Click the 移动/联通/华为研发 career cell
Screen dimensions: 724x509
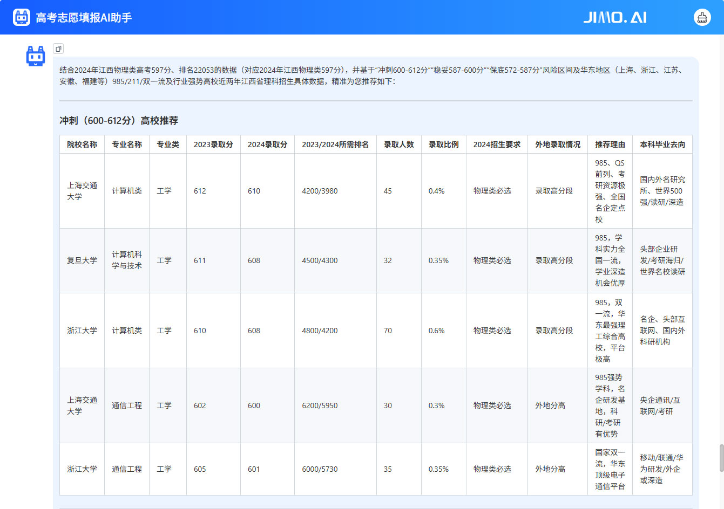click(661, 469)
